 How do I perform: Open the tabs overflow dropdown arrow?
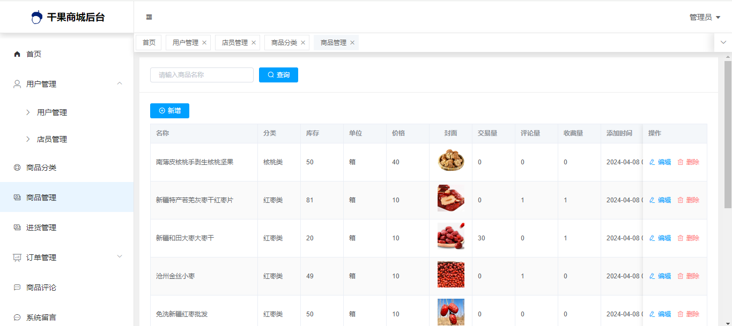[x=723, y=42]
